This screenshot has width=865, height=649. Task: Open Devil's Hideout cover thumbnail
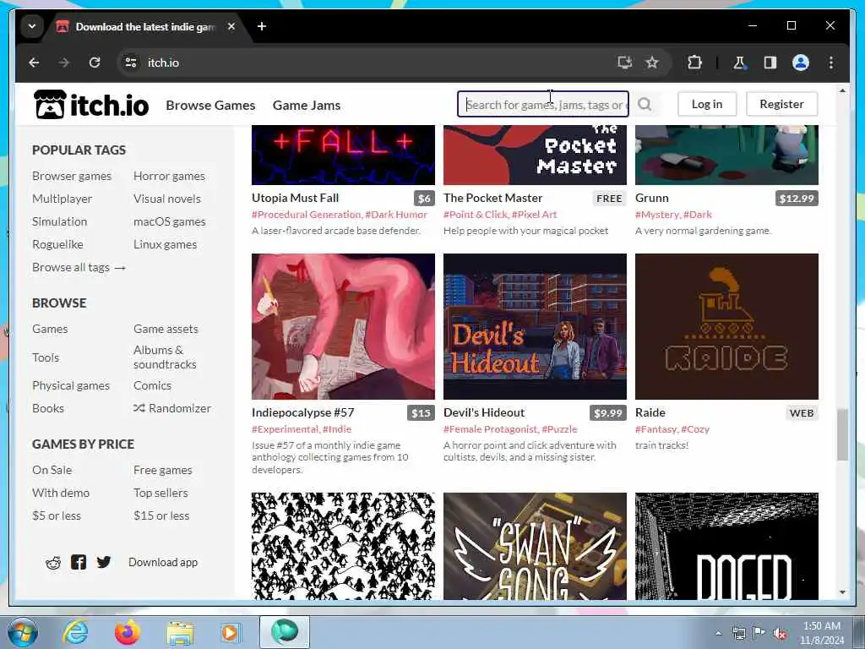coord(535,327)
